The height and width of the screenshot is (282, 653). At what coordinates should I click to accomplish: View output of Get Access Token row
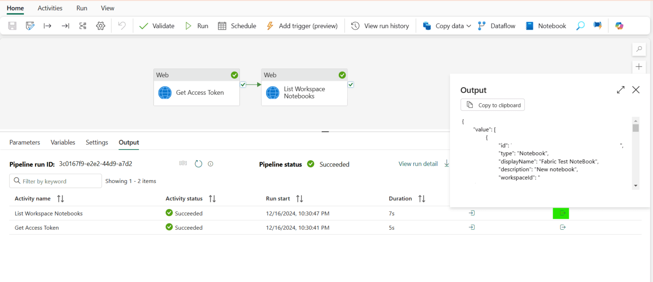click(563, 228)
